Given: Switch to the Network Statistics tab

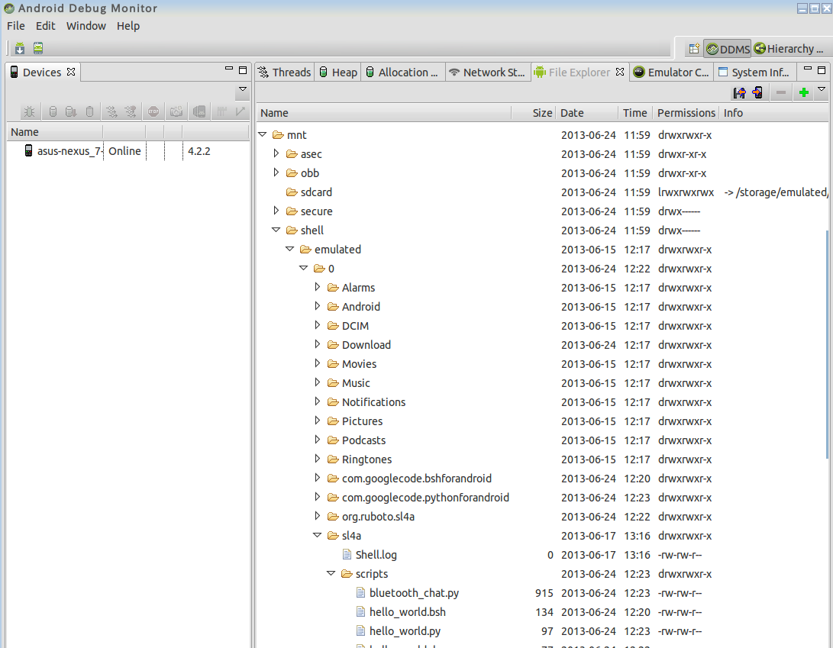Looking at the screenshot, I should coord(486,73).
